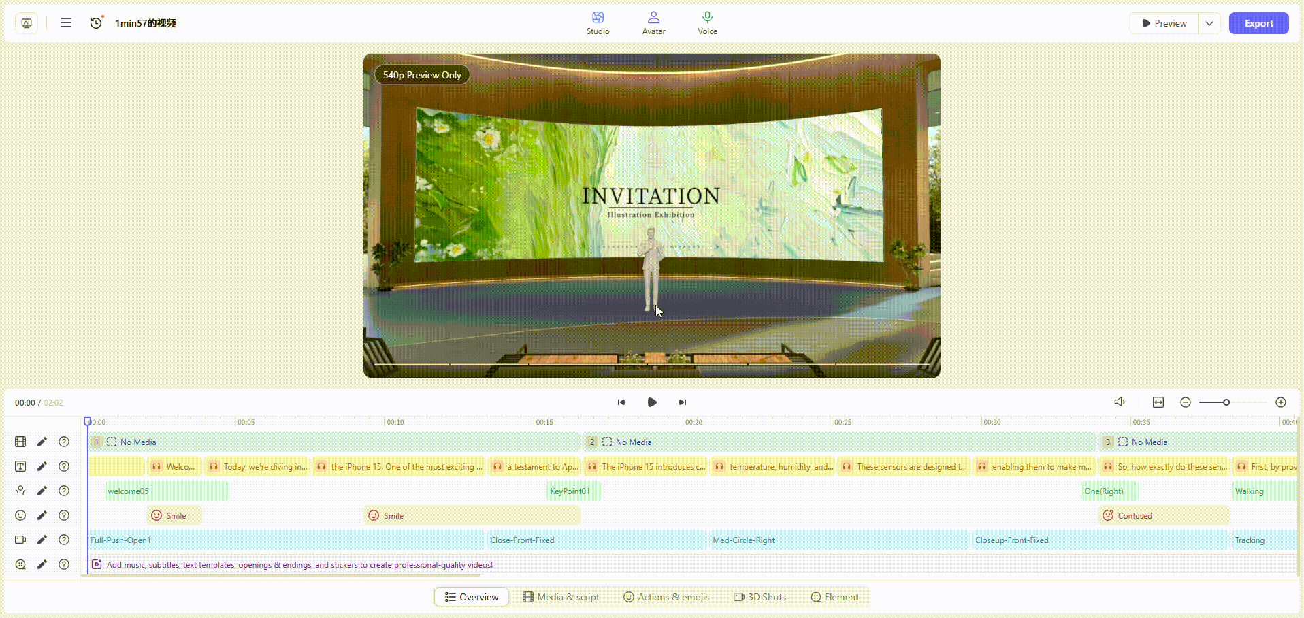Expand the Preview dropdown arrow
This screenshot has height=618, width=1304.
[x=1209, y=23]
